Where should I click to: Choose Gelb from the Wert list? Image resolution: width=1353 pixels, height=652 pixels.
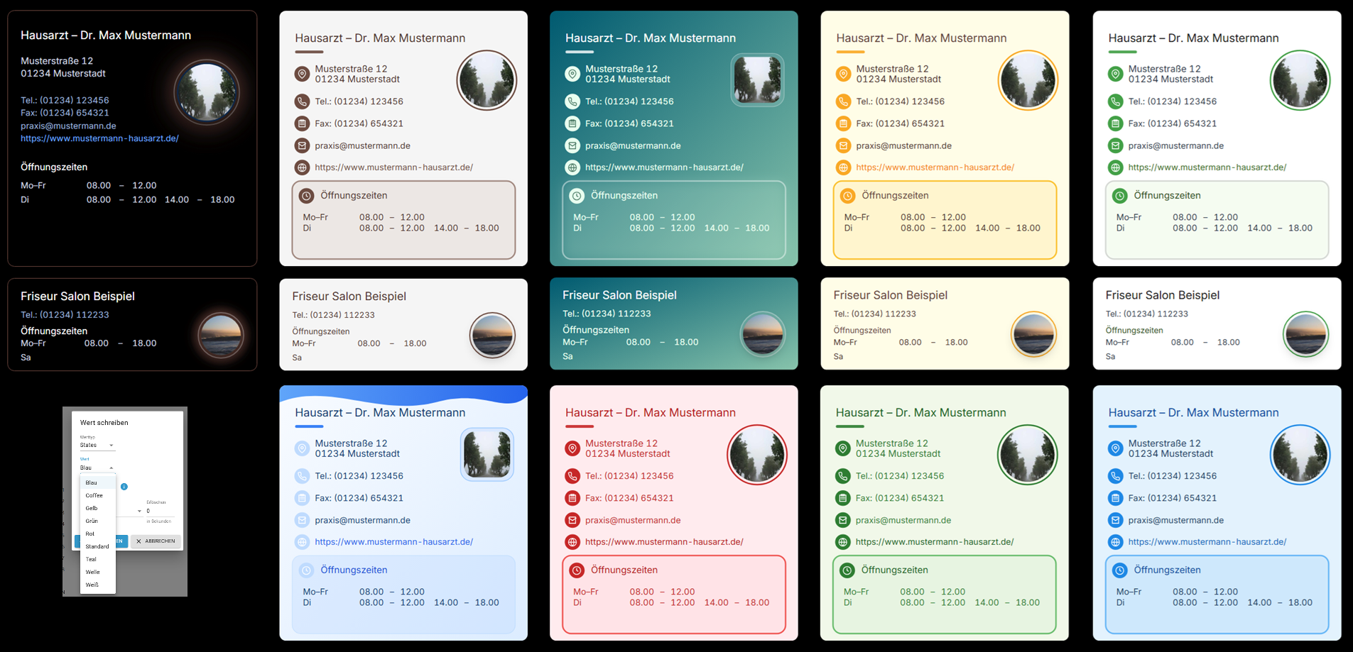click(98, 508)
